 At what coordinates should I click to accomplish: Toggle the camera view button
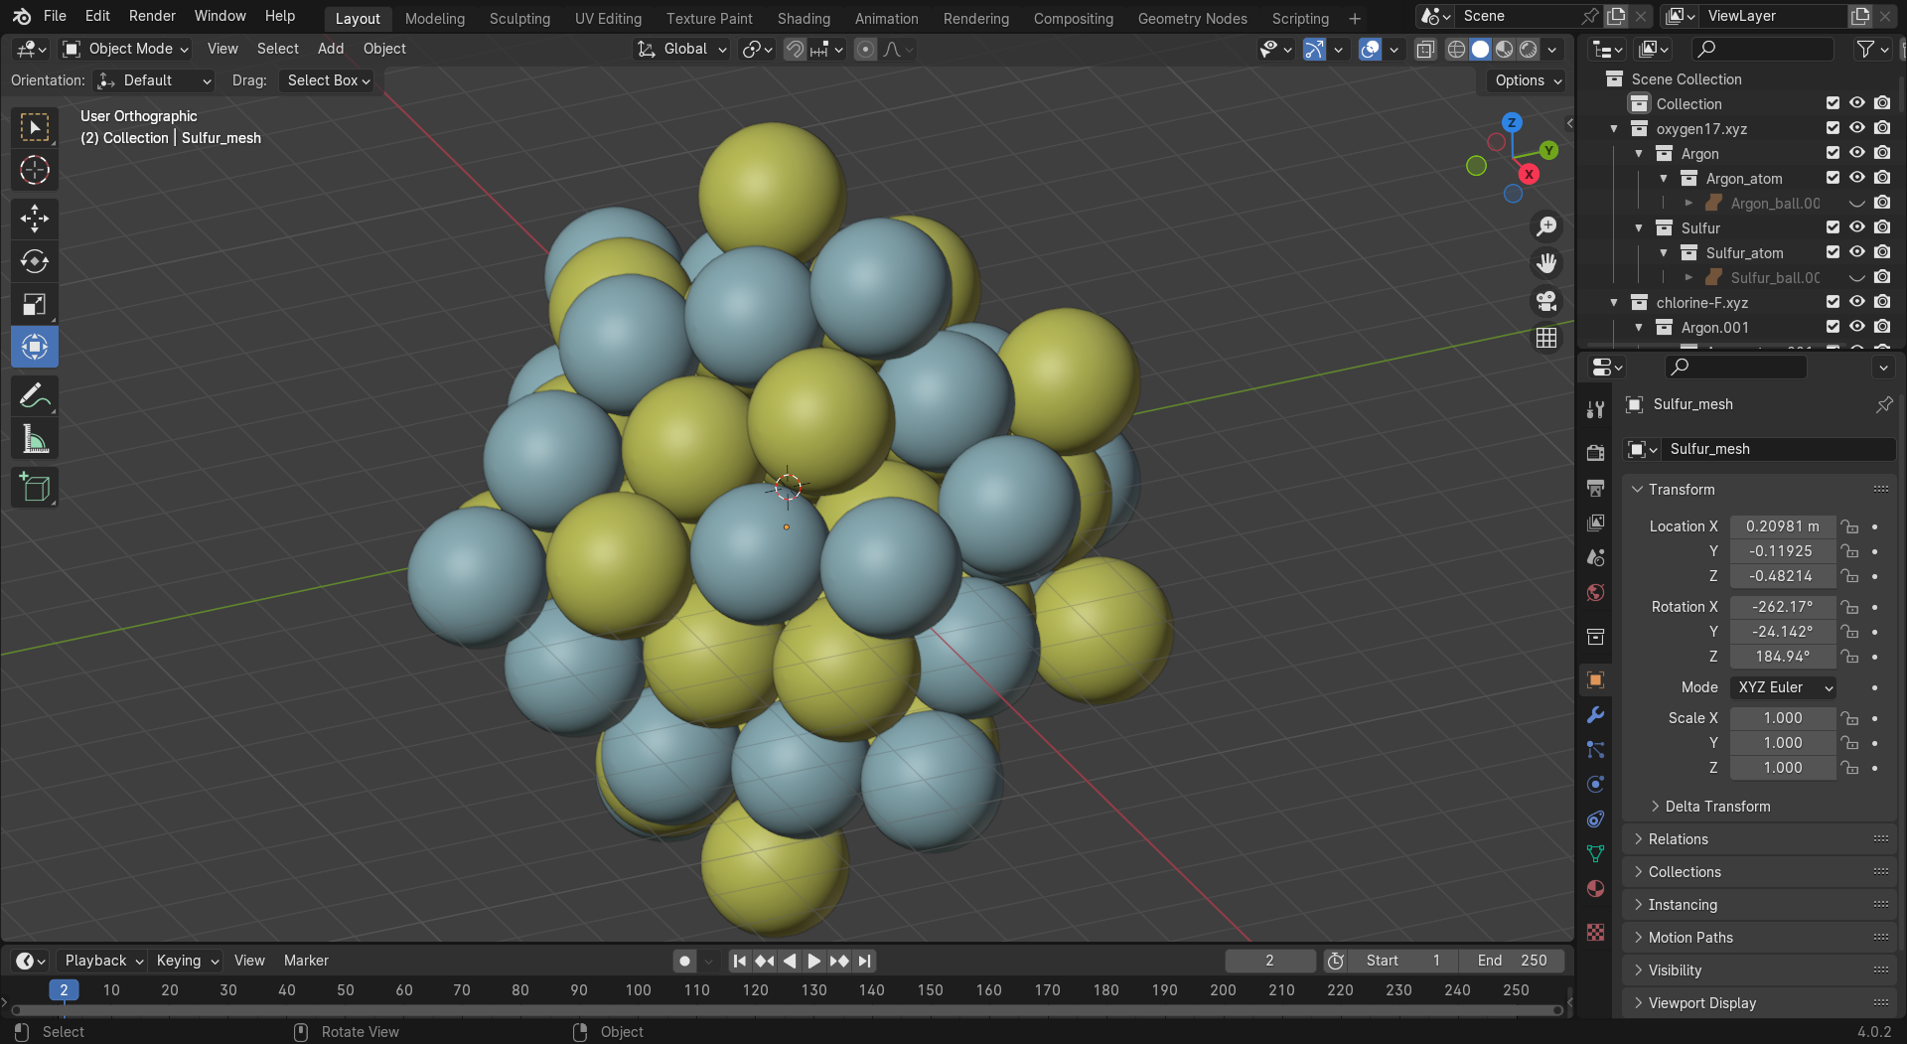(1546, 301)
